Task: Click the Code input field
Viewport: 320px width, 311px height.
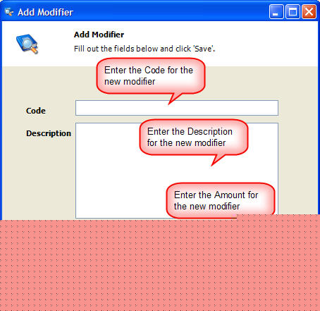Action: point(177,108)
